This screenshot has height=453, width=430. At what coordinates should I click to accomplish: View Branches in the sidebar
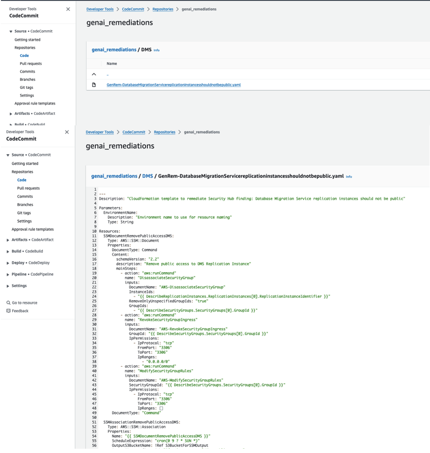[25, 204]
